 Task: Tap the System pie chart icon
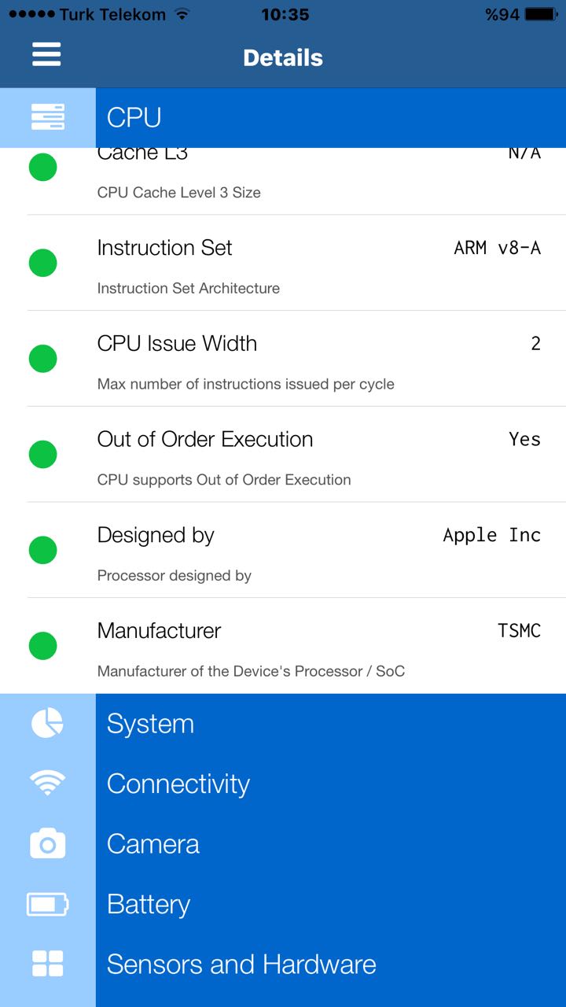coord(47,723)
